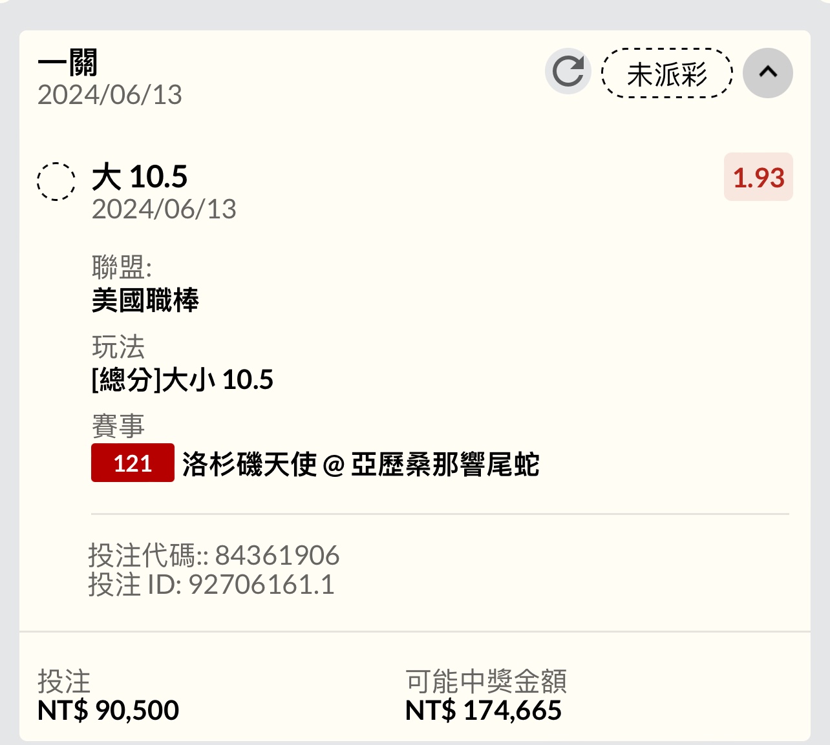This screenshot has width=830, height=745.
Task: Click the 未派彩 status badge
Action: (x=667, y=74)
